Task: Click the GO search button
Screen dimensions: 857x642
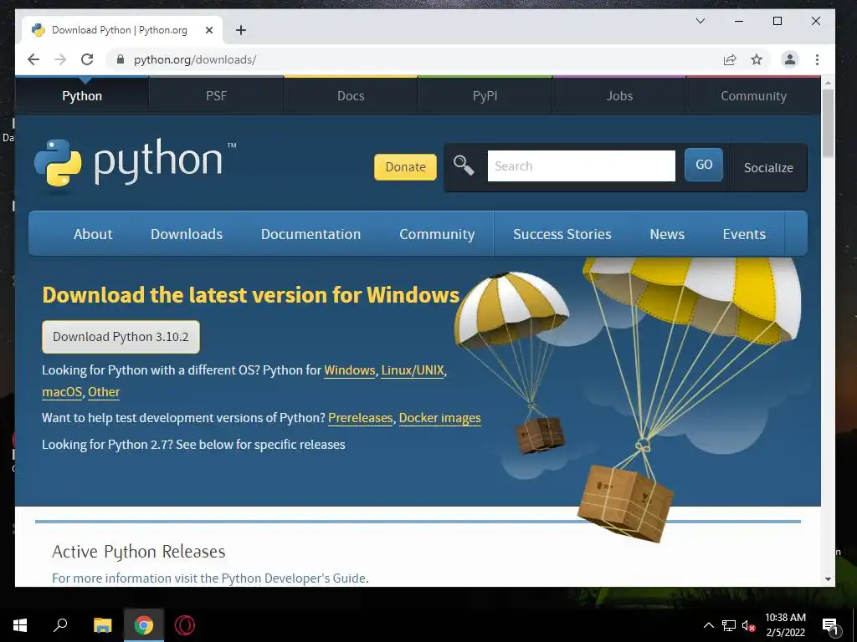Action: coord(703,165)
